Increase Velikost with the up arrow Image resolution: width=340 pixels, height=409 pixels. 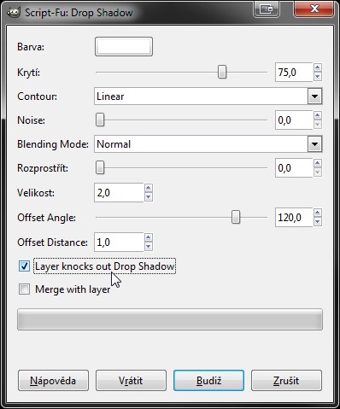(x=149, y=188)
